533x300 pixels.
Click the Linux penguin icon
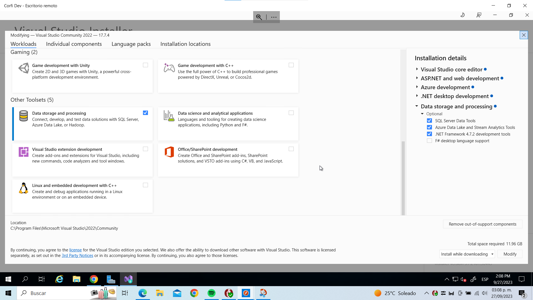click(x=24, y=188)
